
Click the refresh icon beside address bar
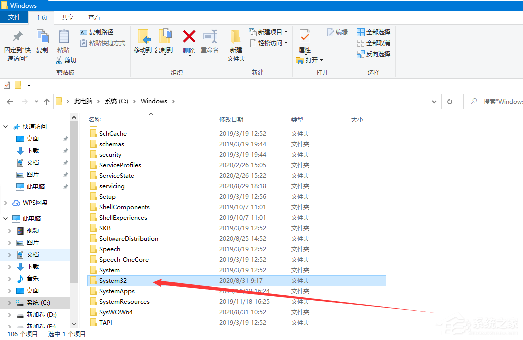(x=449, y=101)
